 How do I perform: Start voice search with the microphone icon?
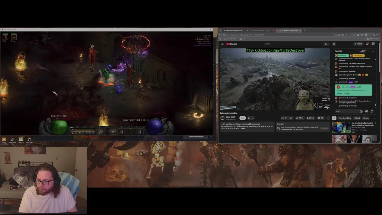click(x=334, y=44)
